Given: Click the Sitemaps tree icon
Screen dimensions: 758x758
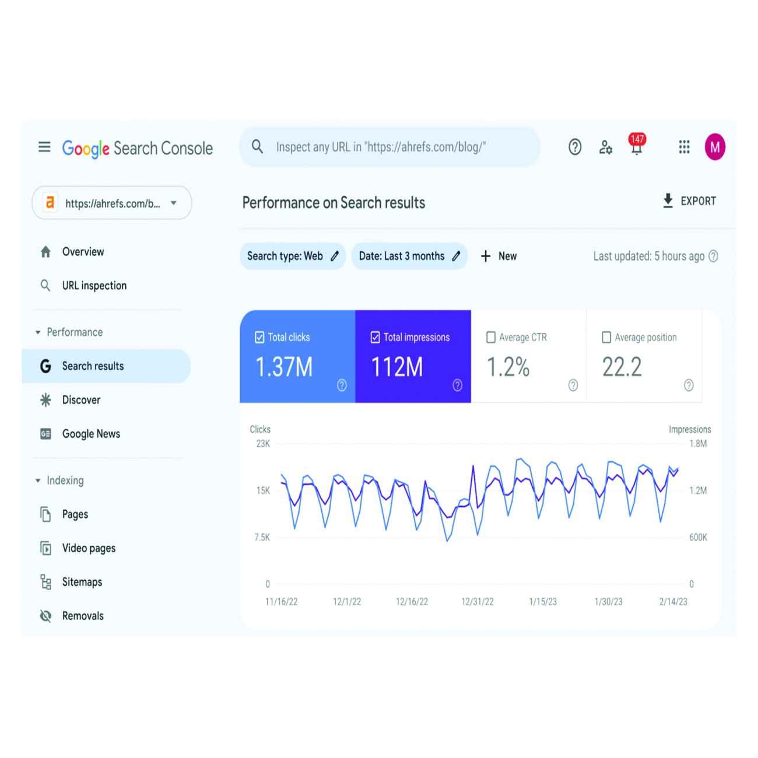Looking at the screenshot, I should (45, 582).
